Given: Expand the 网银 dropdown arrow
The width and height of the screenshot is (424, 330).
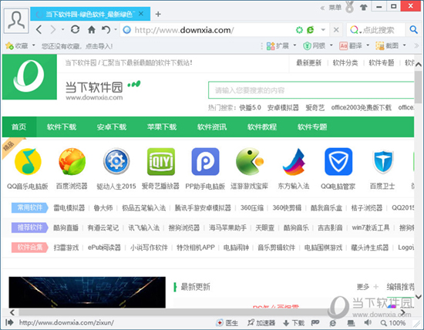Looking at the screenshot, I should click(331, 45).
